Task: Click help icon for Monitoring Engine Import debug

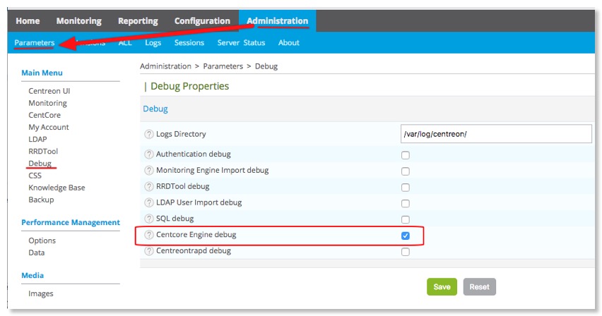Action: [x=149, y=170]
